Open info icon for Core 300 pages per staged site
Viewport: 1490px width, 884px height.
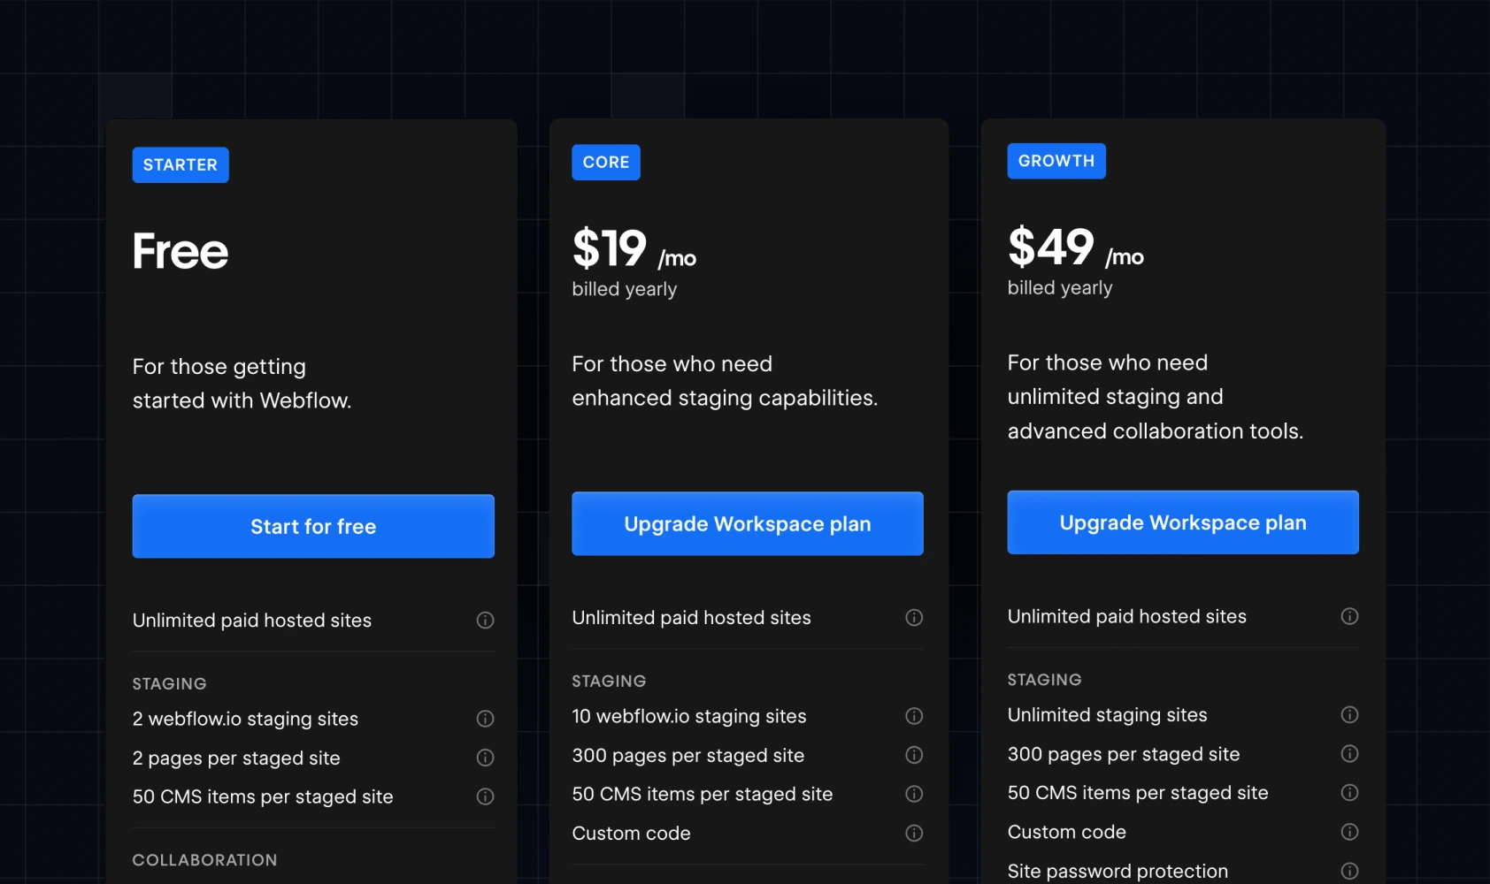[914, 755]
